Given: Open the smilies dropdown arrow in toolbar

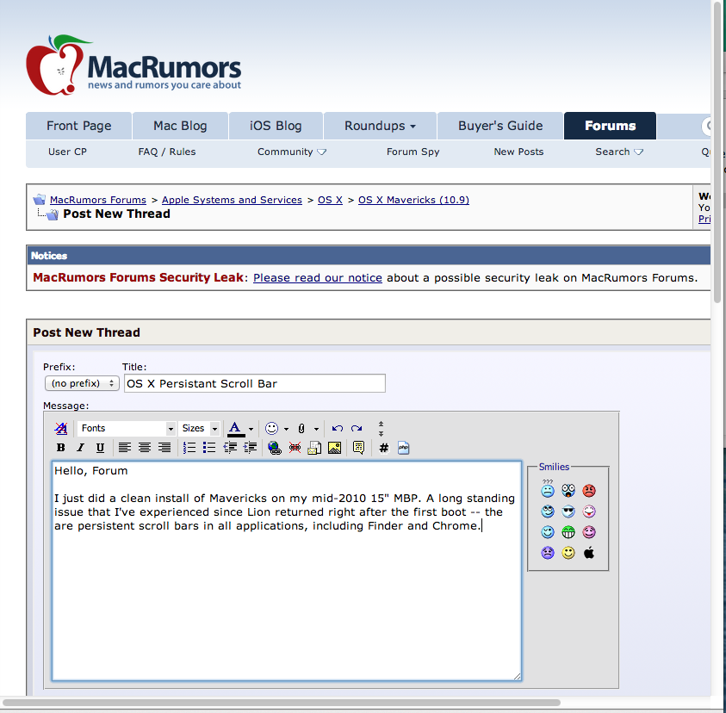Looking at the screenshot, I should tap(286, 429).
